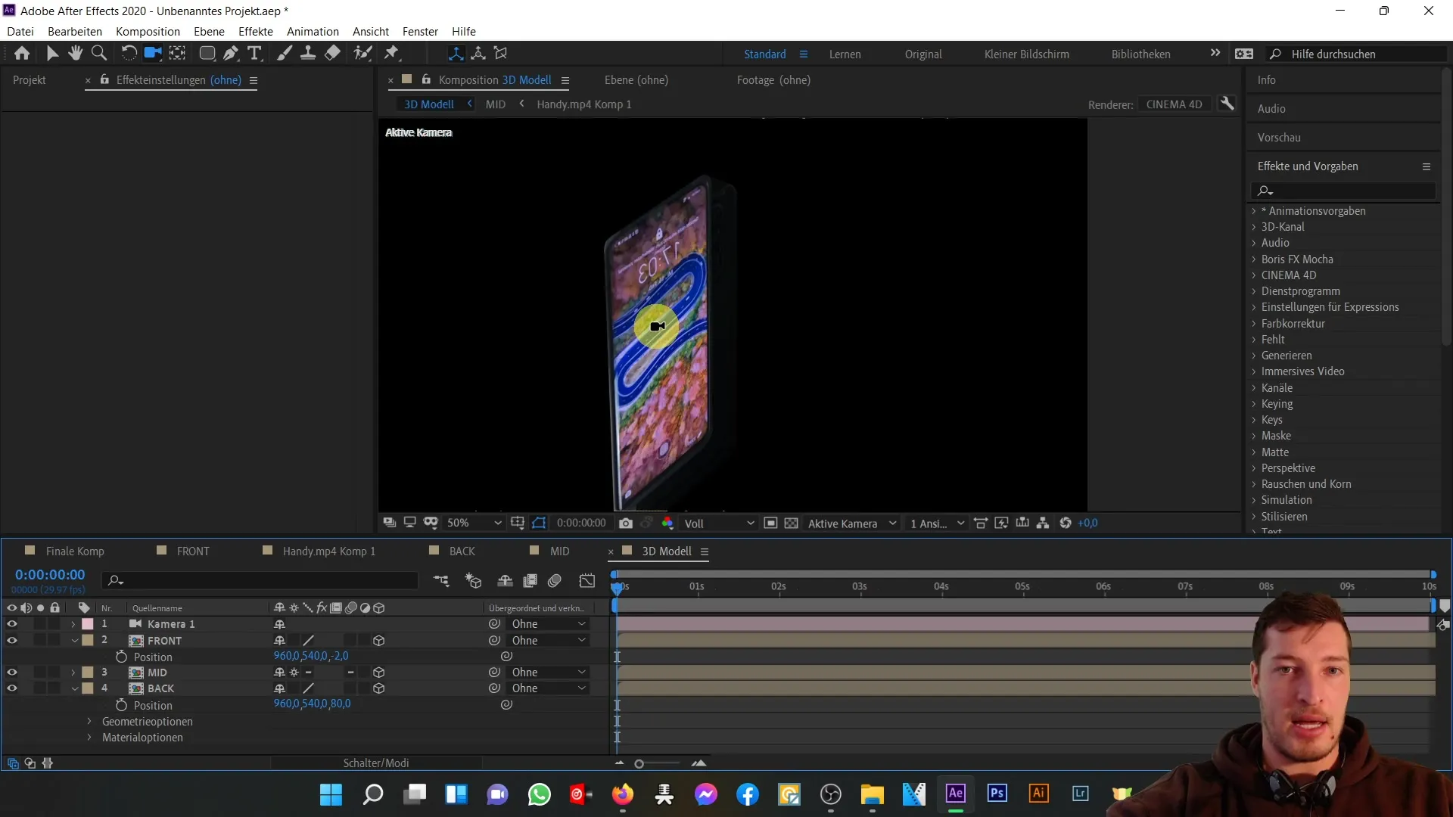This screenshot has height=817, width=1453.
Task: Toggle visibility of Kamera 1 layer
Action: [12, 623]
